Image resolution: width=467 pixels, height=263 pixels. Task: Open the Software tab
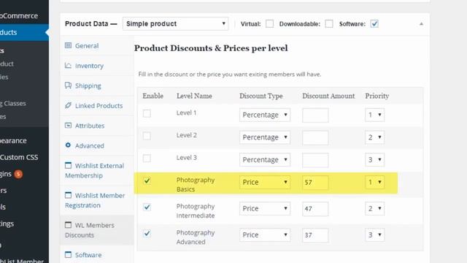pos(97,255)
